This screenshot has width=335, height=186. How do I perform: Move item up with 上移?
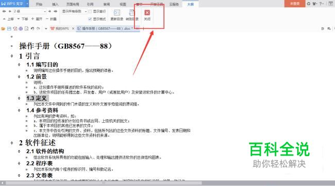click(x=8, y=19)
